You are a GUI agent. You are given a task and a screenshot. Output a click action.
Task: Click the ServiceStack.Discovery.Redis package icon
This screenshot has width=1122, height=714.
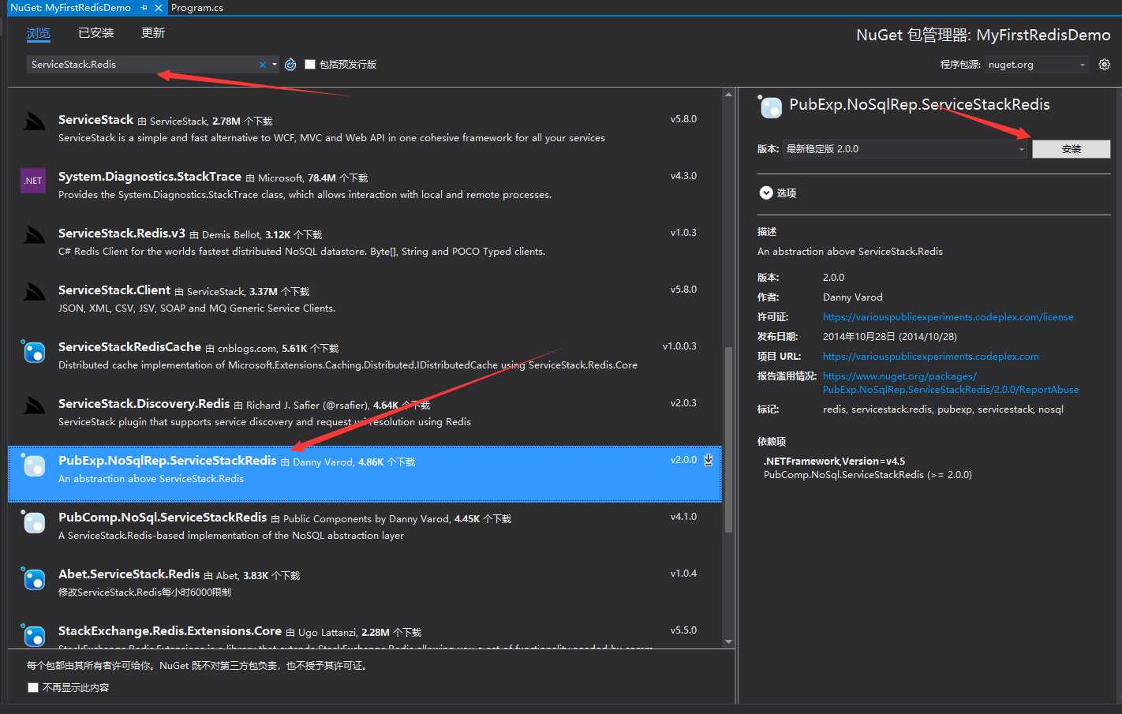click(34, 407)
